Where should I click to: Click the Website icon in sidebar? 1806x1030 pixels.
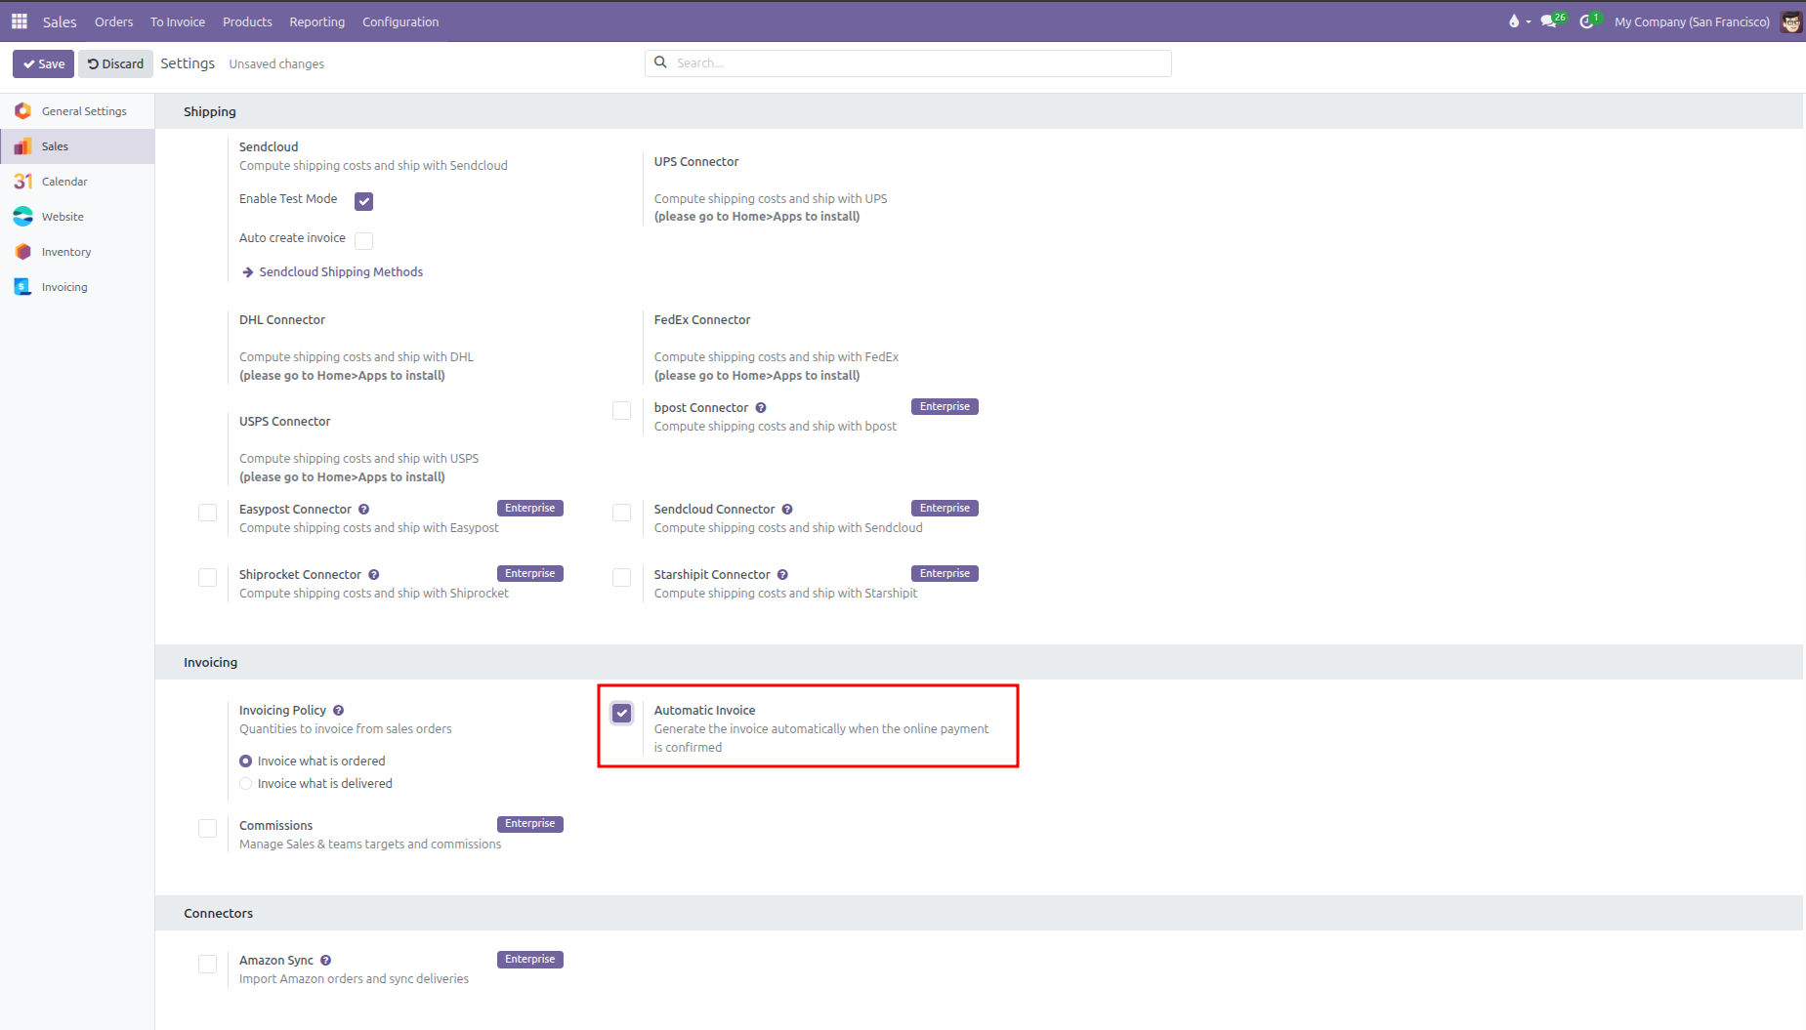(22, 217)
